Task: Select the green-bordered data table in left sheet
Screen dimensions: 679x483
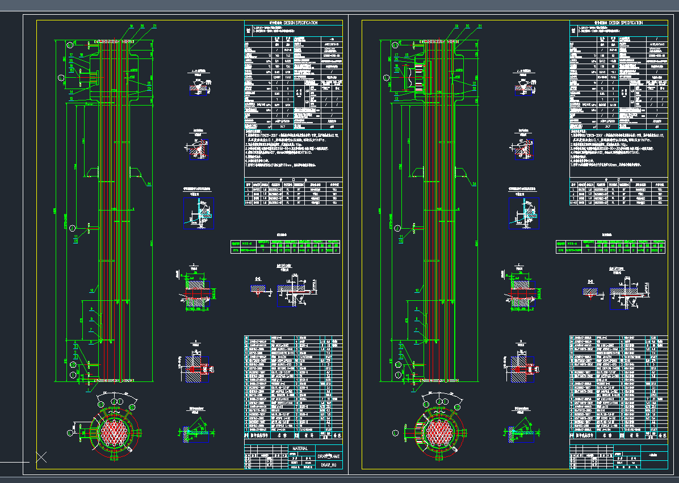Action: point(285,246)
